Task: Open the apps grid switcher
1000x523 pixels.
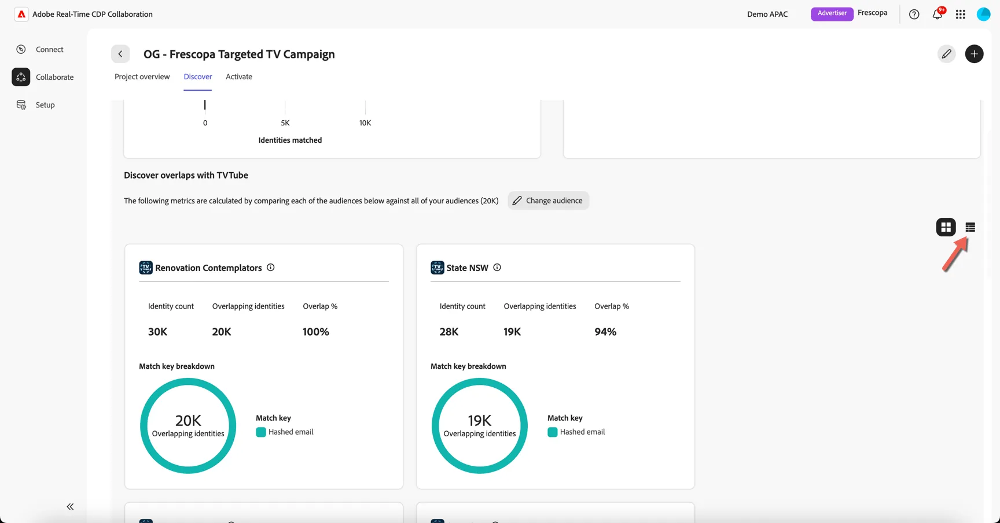Action: tap(960, 14)
